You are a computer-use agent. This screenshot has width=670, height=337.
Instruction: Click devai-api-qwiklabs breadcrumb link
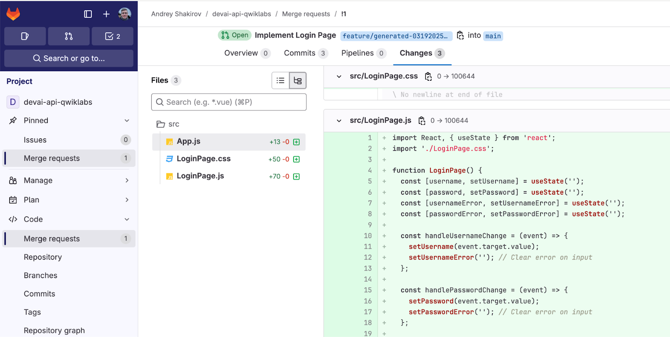pyautogui.click(x=242, y=14)
